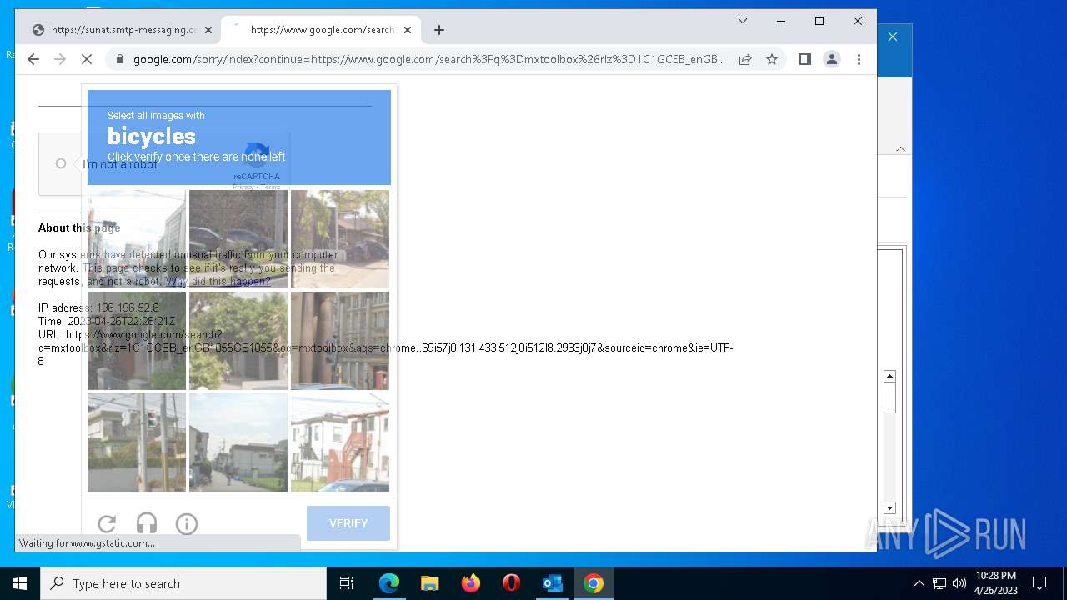This screenshot has height=600, width=1067.
Task: Close the sunat.smtp-messaging tab
Action: click(x=208, y=30)
